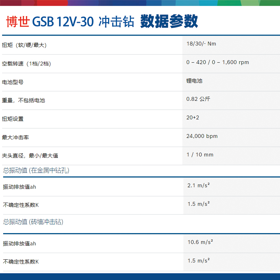This screenshot has height=280, width=280.
Task: Select the label '电池型号'
Action: (13, 82)
